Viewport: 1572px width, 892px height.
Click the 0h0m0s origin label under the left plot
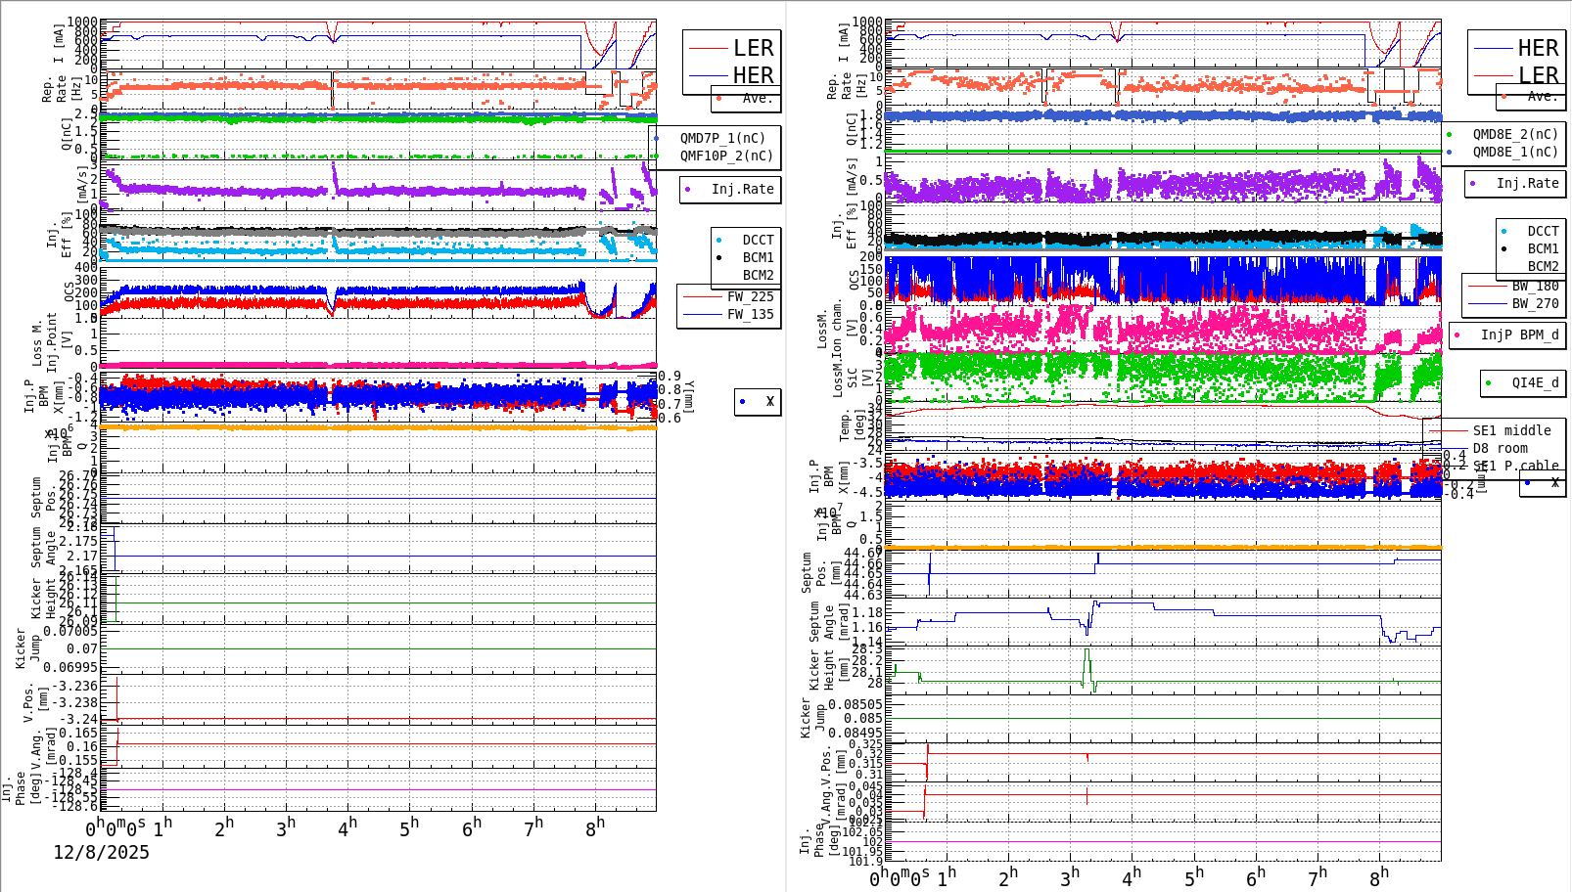point(115,827)
